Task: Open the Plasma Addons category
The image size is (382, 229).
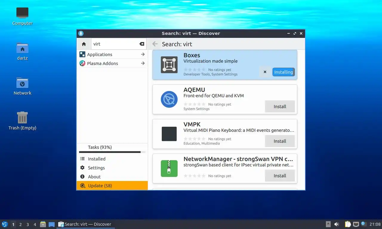Action: coord(112,63)
